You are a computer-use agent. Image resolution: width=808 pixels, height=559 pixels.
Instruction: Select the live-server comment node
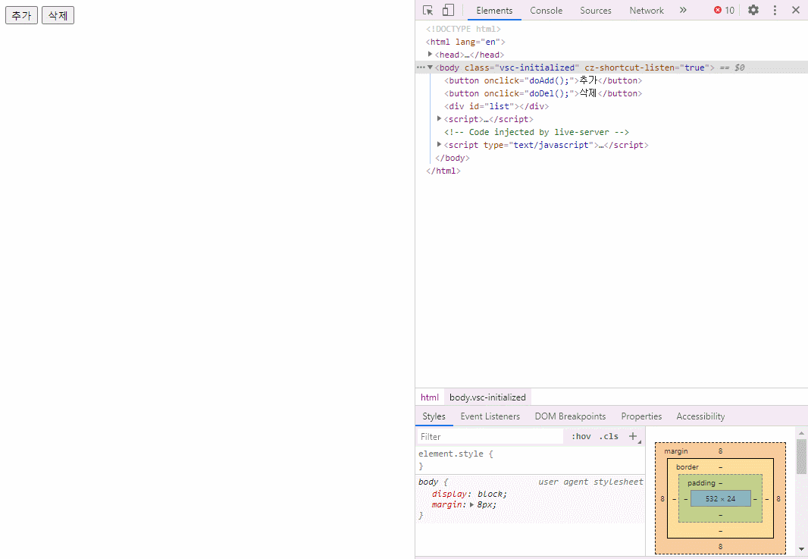coord(537,132)
